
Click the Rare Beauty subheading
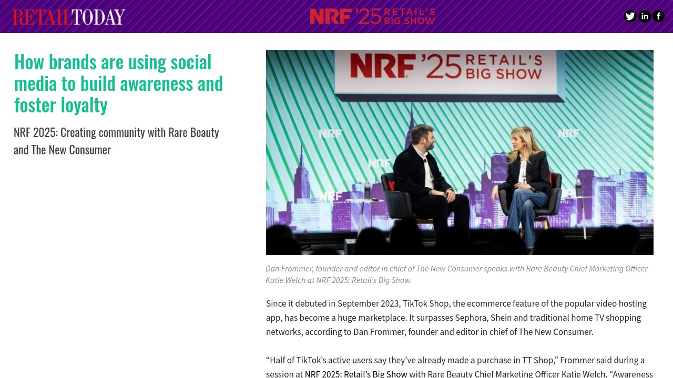tap(116, 140)
